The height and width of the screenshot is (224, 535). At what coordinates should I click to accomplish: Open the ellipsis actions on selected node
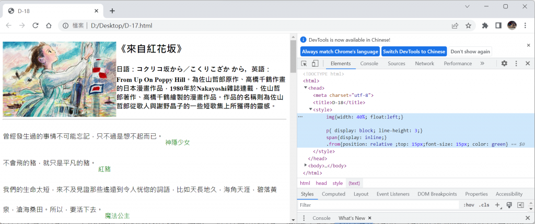click(x=300, y=117)
